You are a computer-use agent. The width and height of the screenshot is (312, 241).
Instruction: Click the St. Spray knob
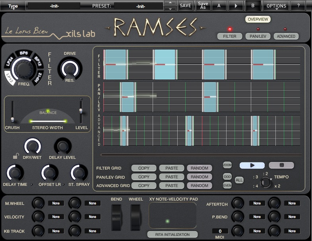tap(79, 173)
